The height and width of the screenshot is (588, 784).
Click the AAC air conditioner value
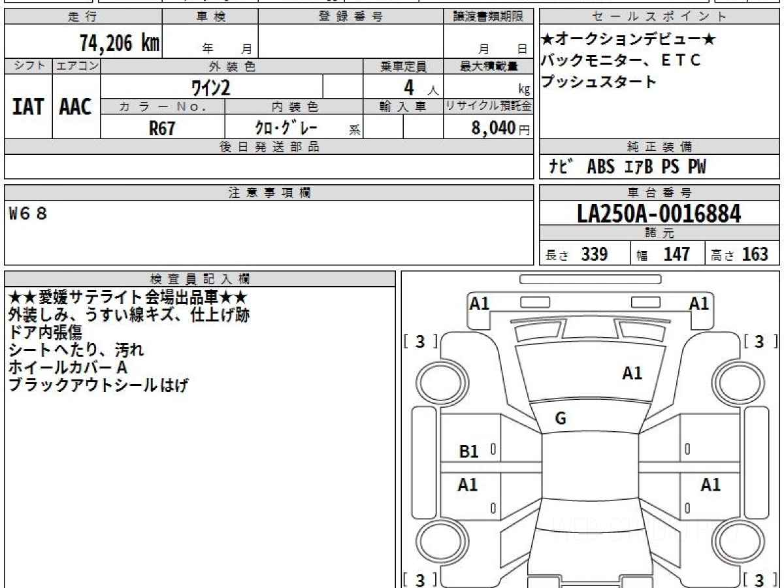click(x=76, y=107)
